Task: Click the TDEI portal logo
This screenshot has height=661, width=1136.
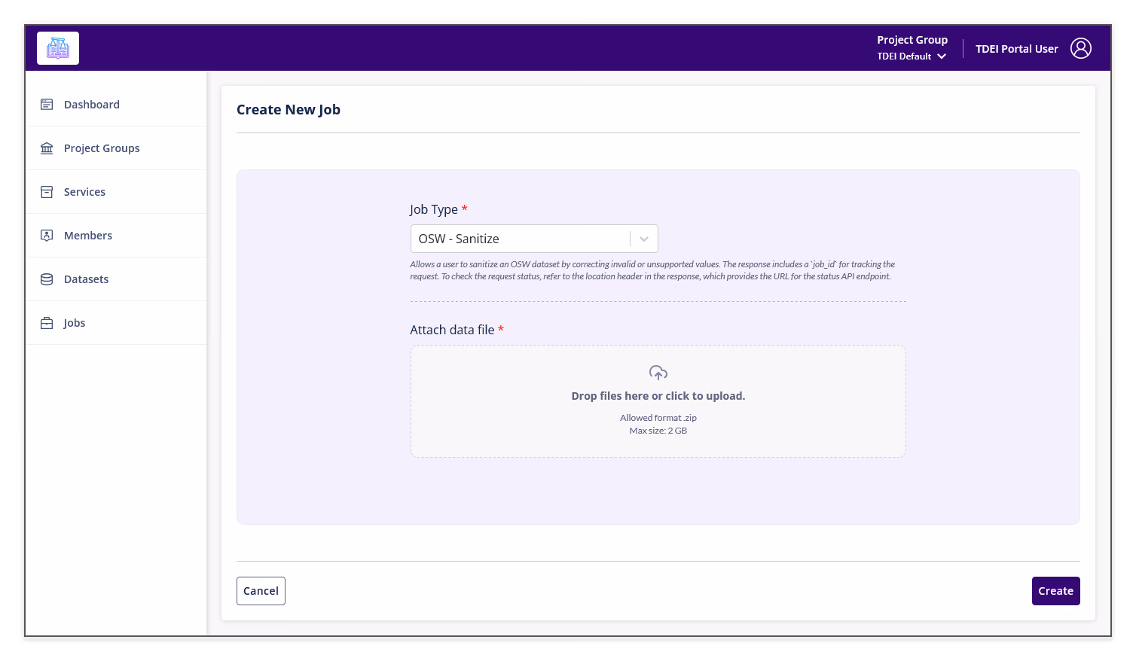Action: [58, 48]
